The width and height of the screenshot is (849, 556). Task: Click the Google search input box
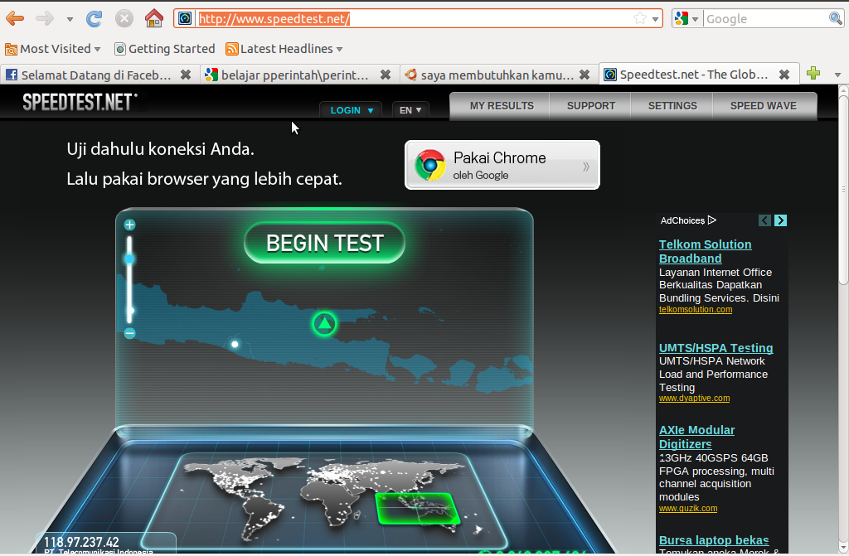tap(765, 19)
